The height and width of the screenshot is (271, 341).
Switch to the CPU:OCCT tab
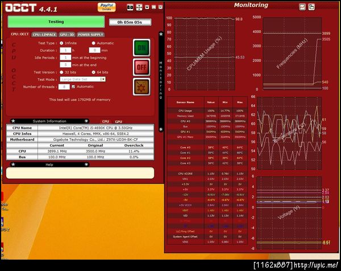tap(19, 34)
